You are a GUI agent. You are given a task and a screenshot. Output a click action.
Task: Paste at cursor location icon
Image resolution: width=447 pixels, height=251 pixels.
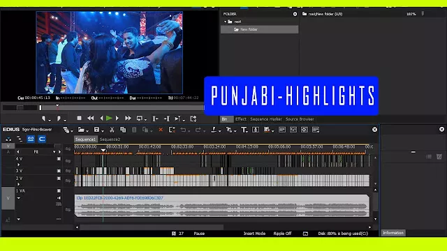[x=134, y=130]
